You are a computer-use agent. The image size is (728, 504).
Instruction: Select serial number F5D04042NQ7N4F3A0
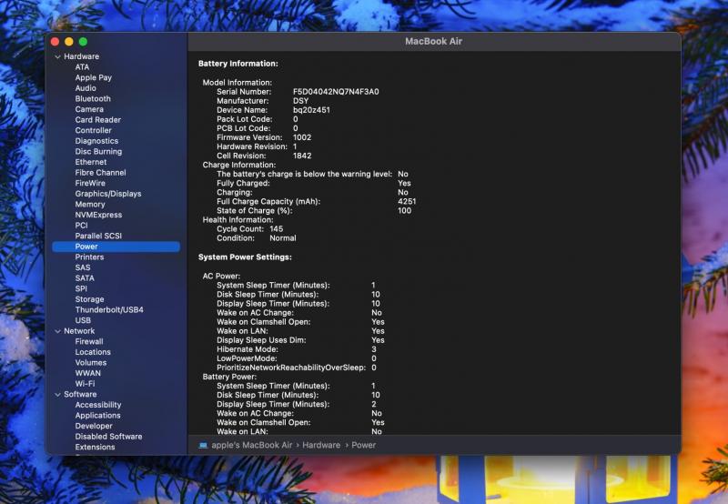336,92
